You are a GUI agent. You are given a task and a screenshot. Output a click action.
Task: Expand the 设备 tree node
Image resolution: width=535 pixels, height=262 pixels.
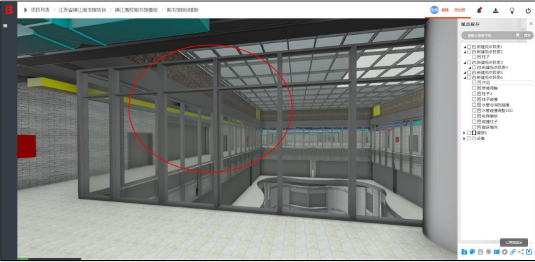click(x=464, y=138)
